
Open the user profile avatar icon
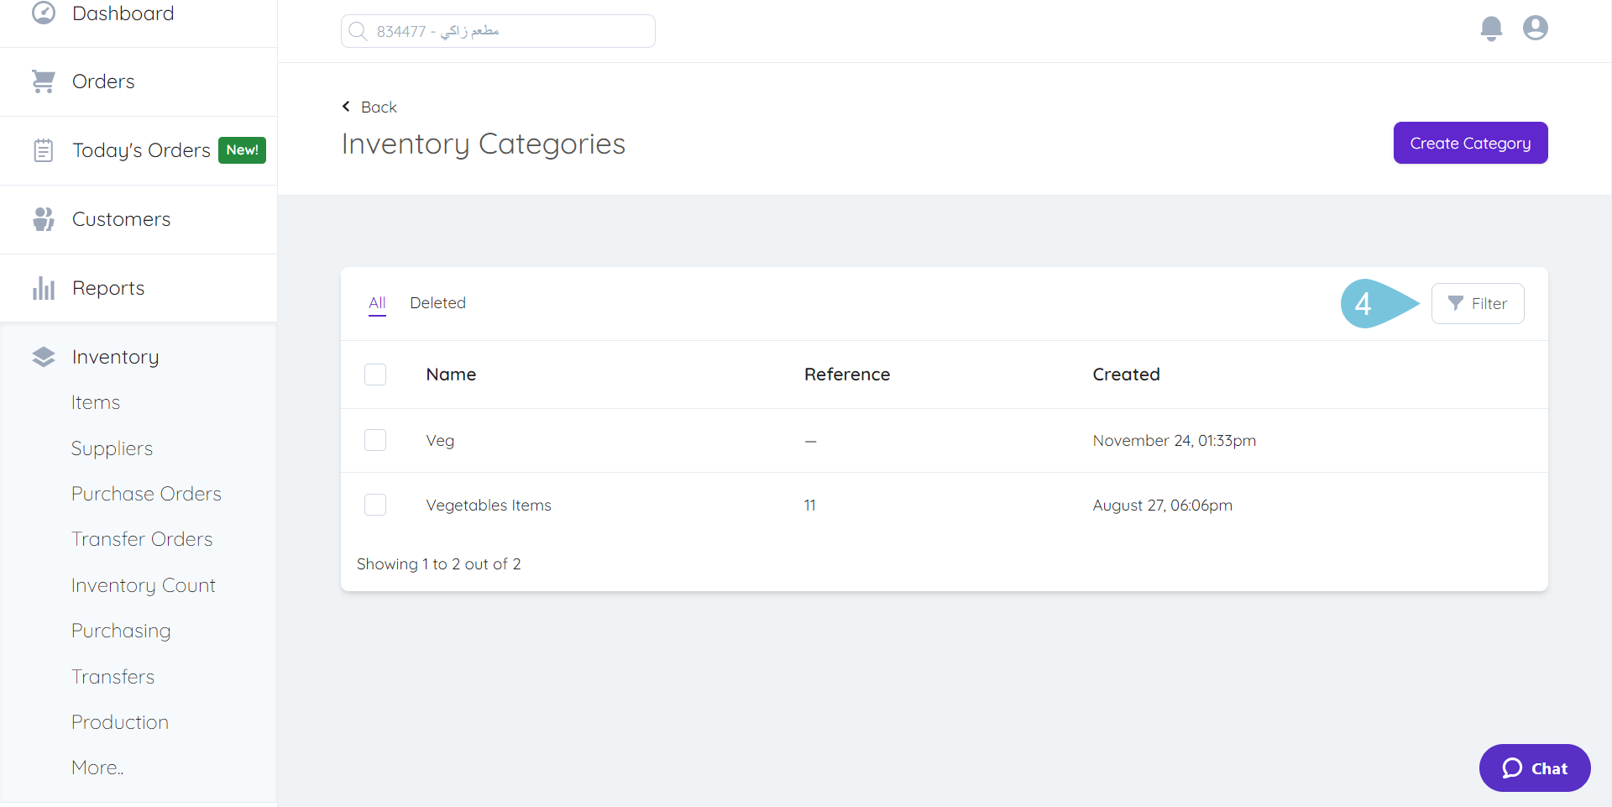click(1535, 29)
